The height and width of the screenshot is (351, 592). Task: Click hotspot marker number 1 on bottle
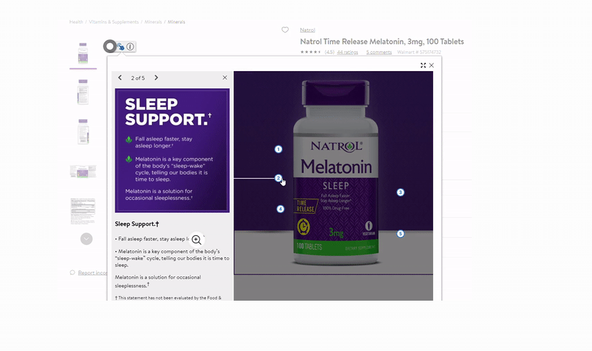click(x=278, y=149)
